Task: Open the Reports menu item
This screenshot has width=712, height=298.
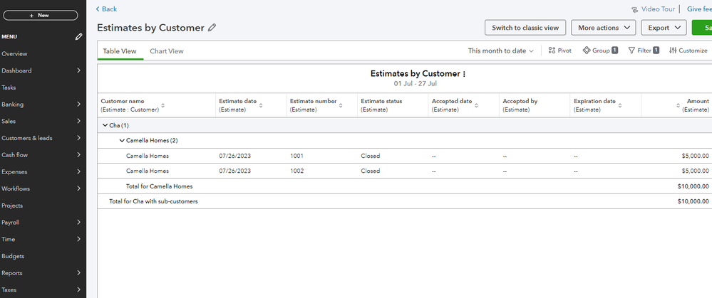Action: click(x=12, y=273)
